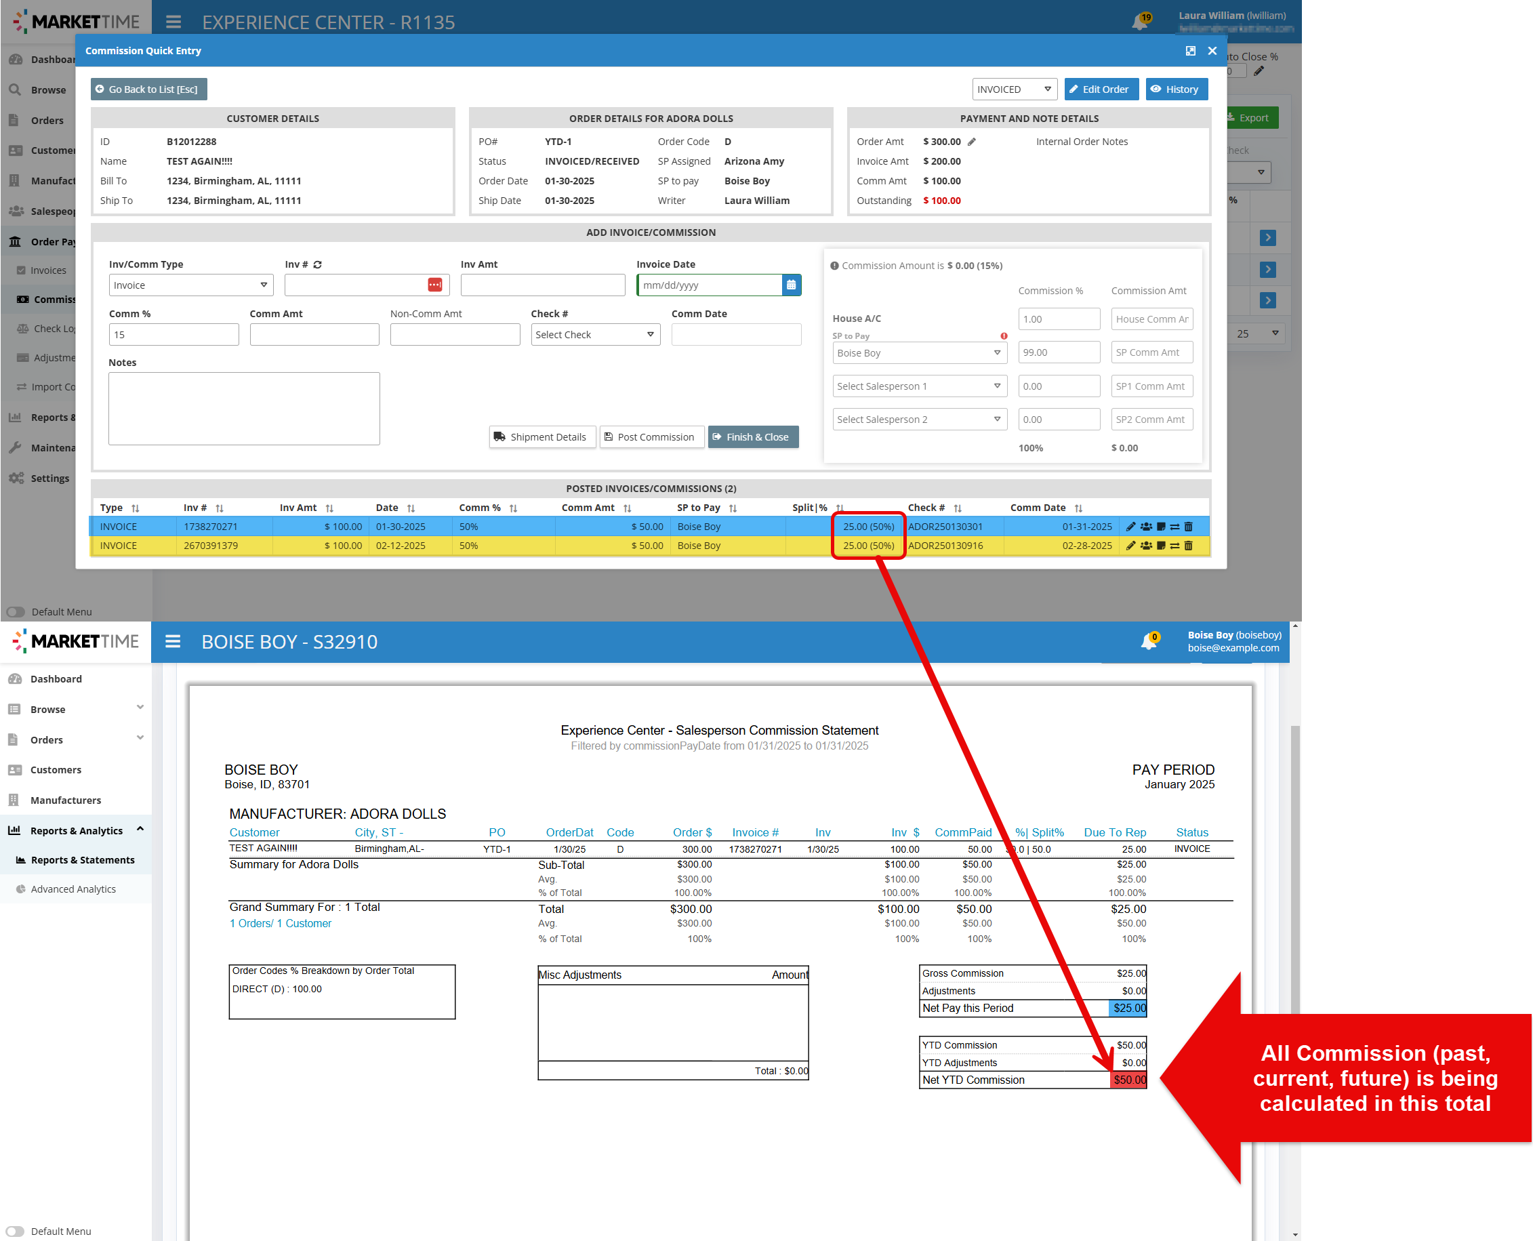This screenshot has width=1533, height=1241.
Task: Delete invoice 2670391379 with trash icon
Action: (1189, 546)
